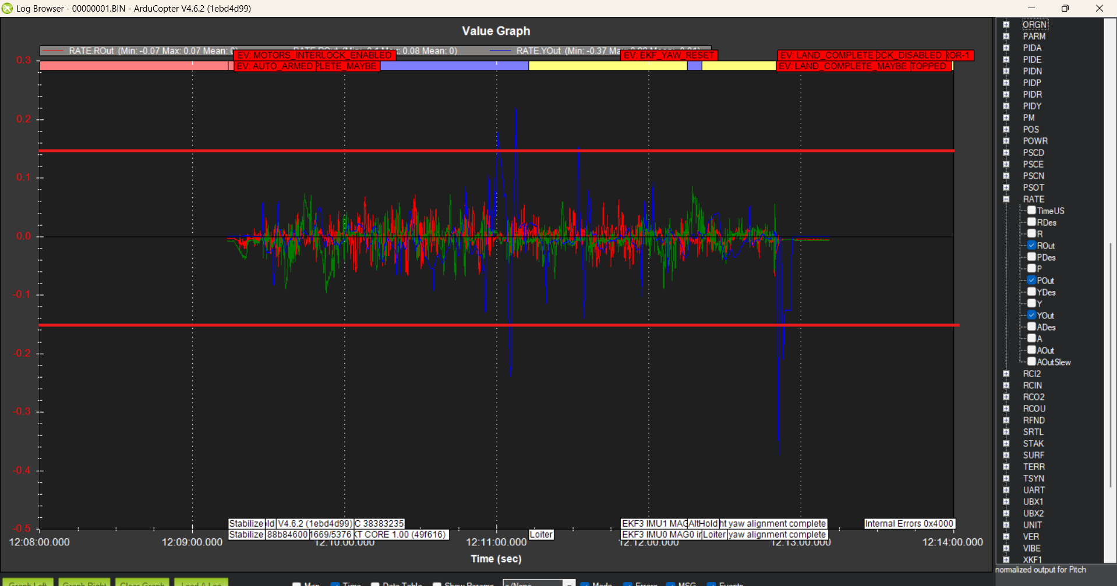
Task: Click the EV: EKF_YAW_RESET event marker
Action: click(669, 55)
